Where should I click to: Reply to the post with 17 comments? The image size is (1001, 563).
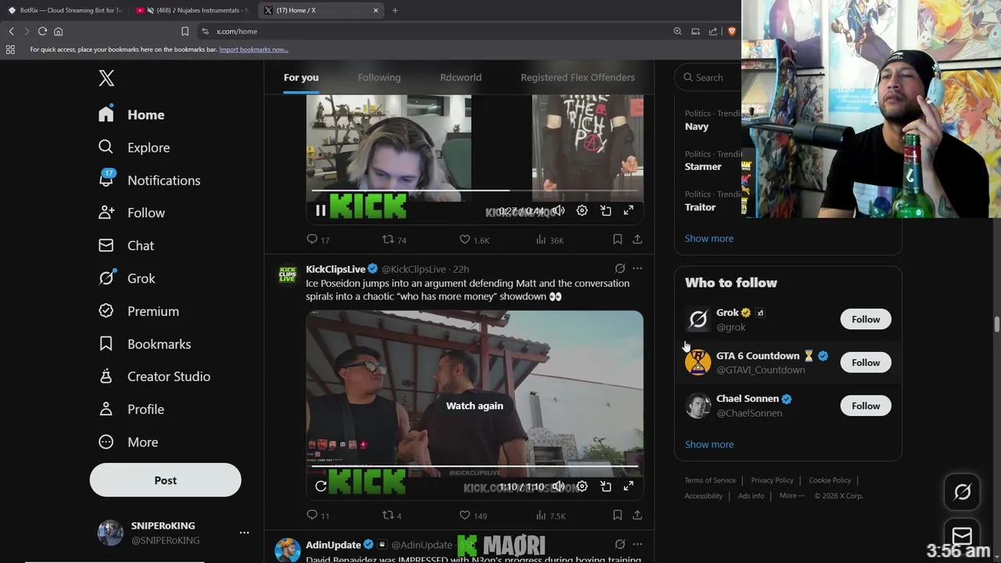[x=318, y=239]
